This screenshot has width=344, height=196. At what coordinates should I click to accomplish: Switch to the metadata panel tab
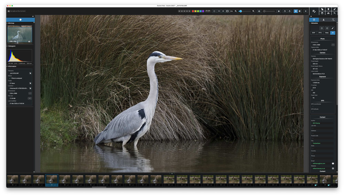(314, 20)
